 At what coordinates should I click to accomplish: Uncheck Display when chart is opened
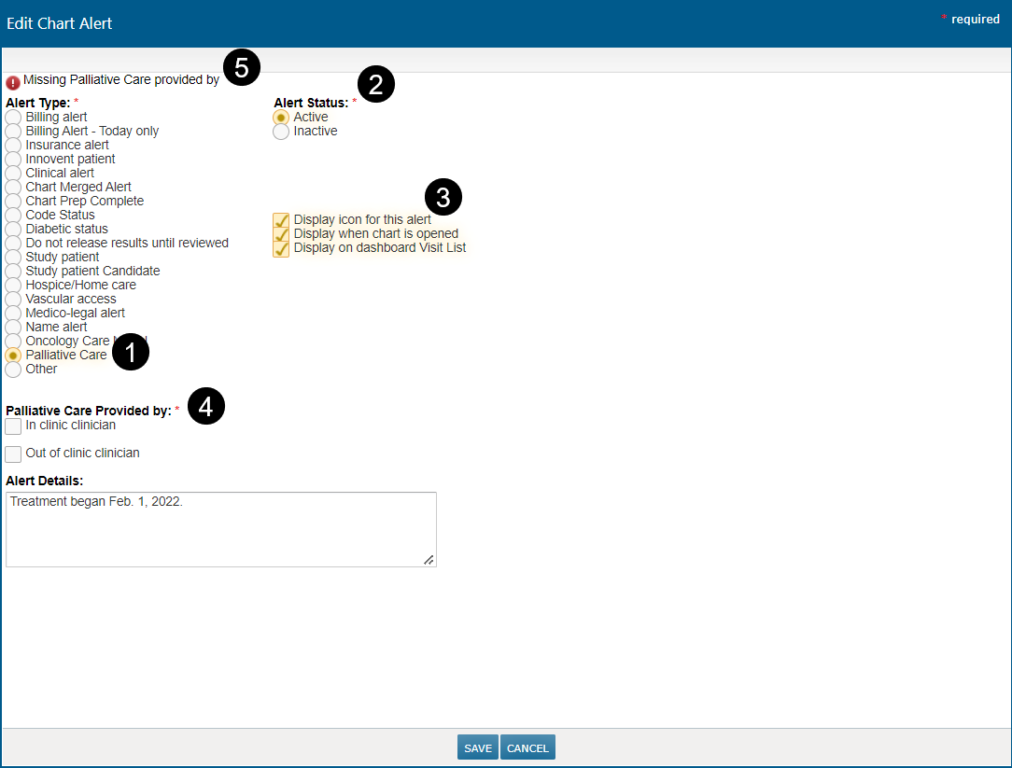click(x=281, y=234)
